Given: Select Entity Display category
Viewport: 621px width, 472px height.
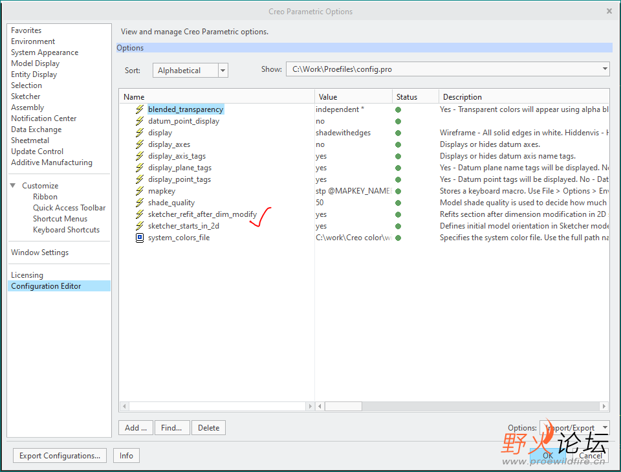Looking at the screenshot, I should coord(34,74).
